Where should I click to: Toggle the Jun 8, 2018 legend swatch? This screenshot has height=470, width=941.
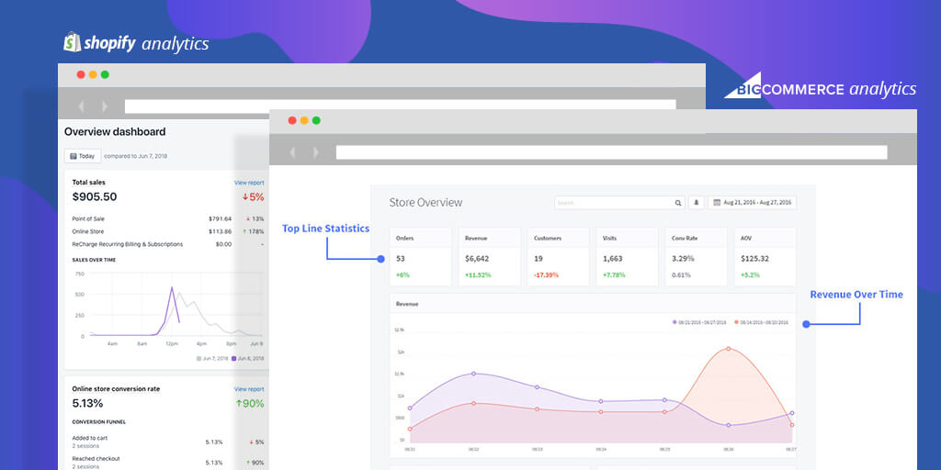coord(234,359)
